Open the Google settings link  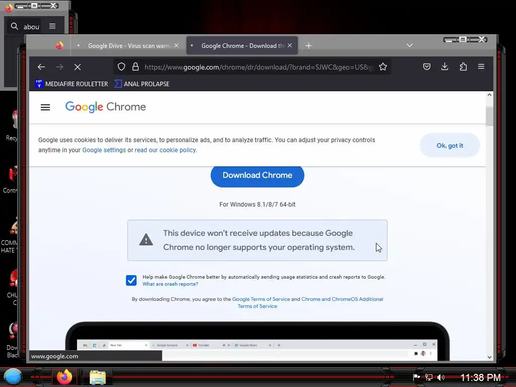tap(104, 150)
